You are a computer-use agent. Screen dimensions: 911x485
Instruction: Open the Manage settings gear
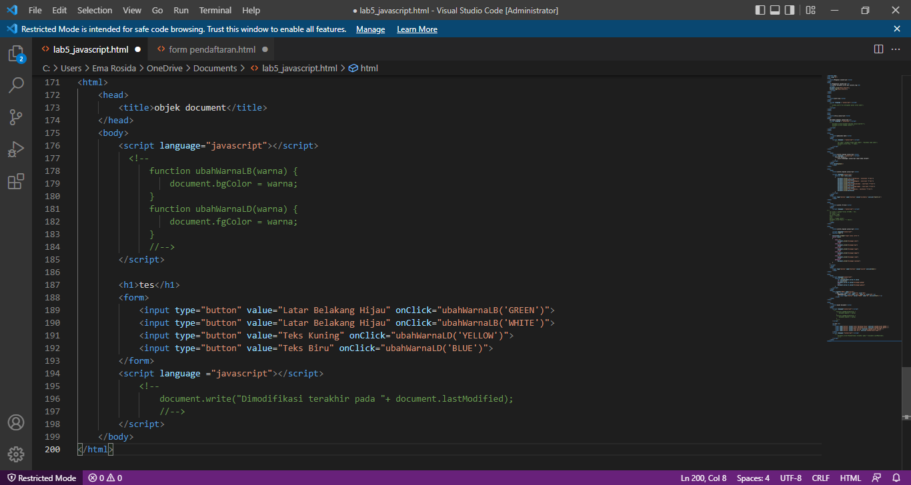pyautogui.click(x=16, y=454)
